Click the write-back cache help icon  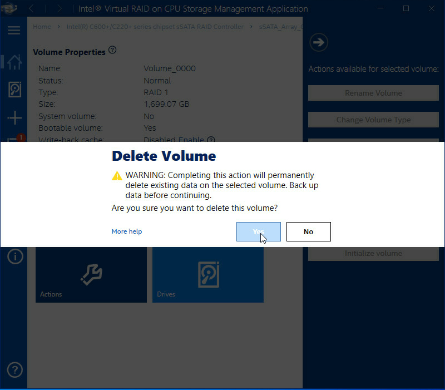[211, 140]
